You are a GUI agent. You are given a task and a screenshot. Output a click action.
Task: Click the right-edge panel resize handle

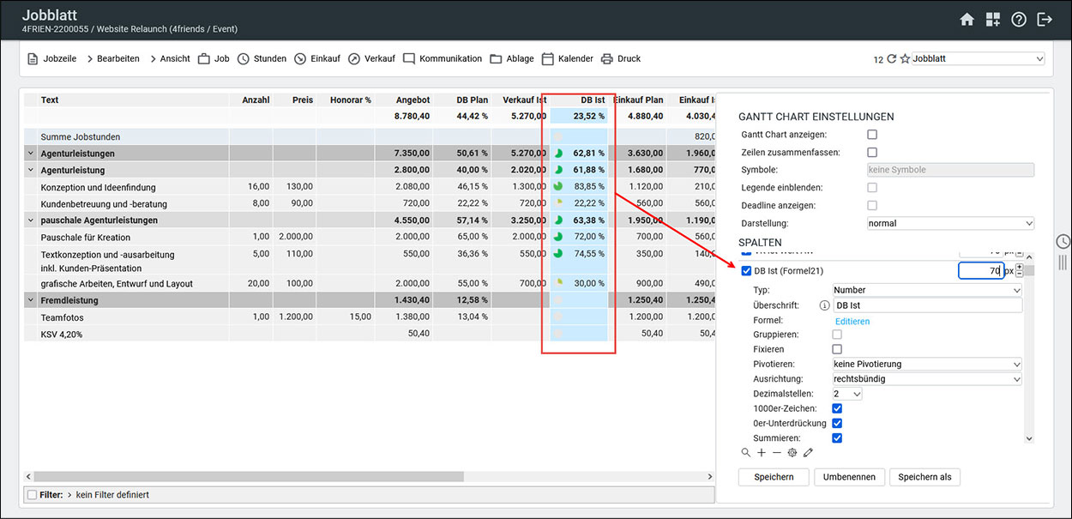(1063, 263)
